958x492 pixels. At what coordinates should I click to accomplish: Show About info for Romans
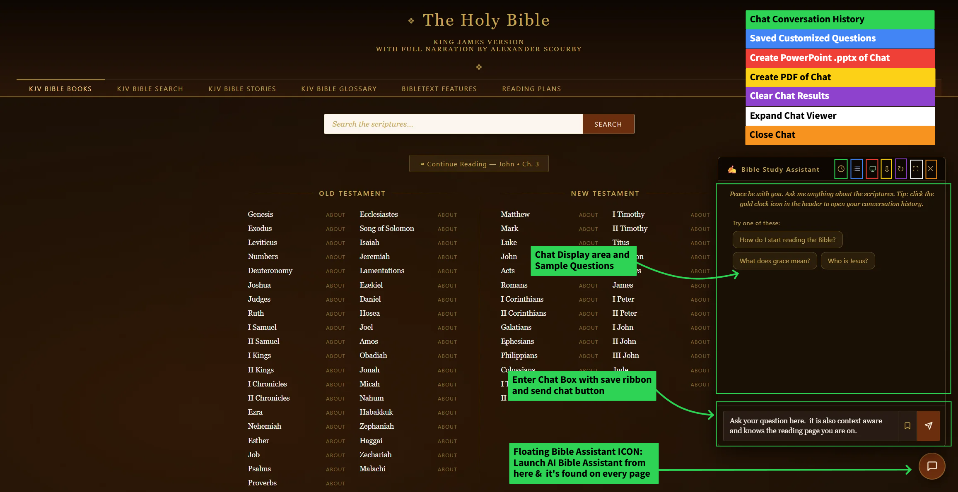pyautogui.click(x=589, y=286)
